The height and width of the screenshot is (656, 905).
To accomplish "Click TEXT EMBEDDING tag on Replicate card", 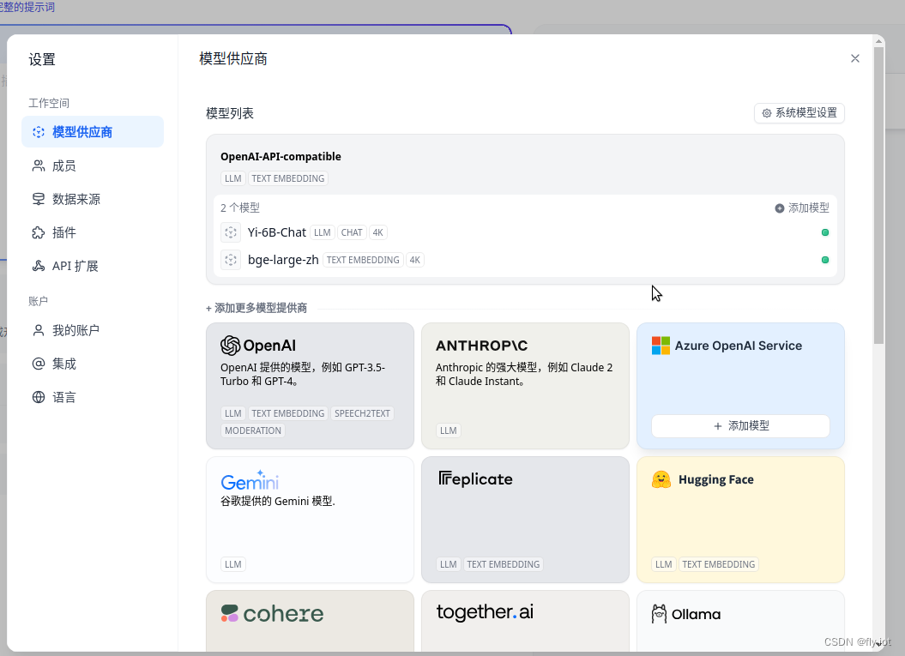I will [504, 564].
